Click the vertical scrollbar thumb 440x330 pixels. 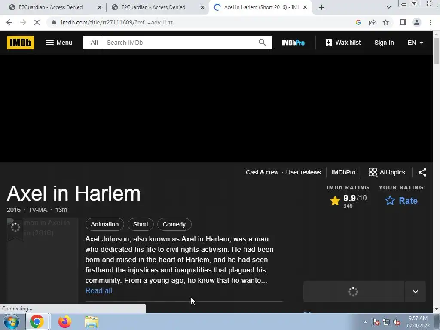pyautogui.click(x=437, y=51)
